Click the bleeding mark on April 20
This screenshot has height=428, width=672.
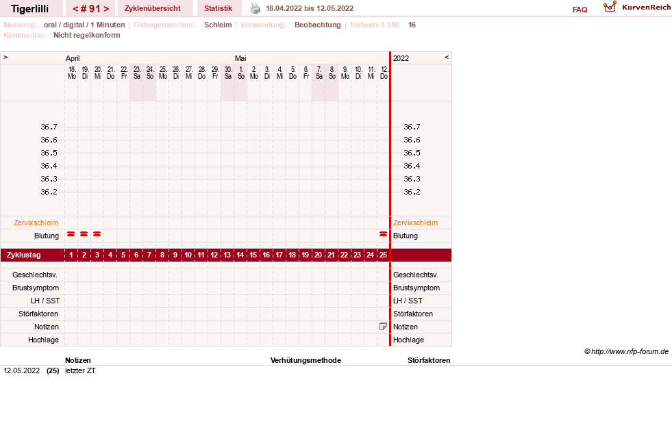point(97,234)
